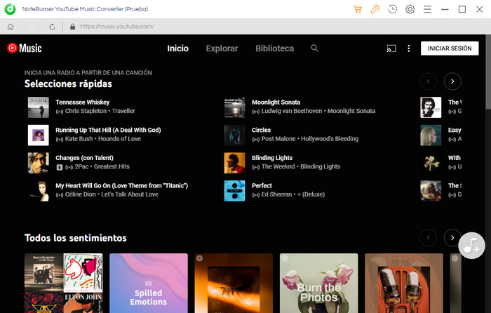The height and width of the screenshot is (313, 491).
Task: Reload the page with refresh icon
Action: 53,27
